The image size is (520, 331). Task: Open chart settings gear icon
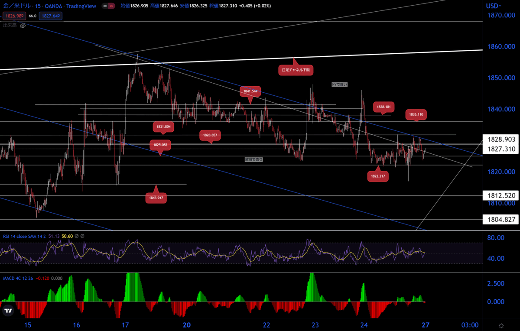[x=501, y=325]
